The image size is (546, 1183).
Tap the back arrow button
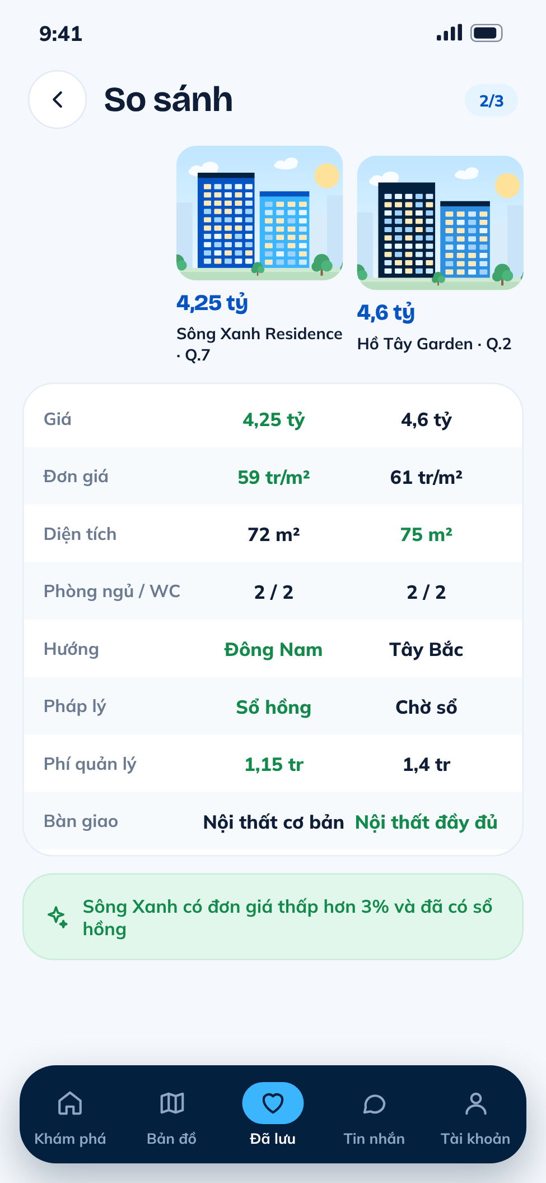pos(57,99)
